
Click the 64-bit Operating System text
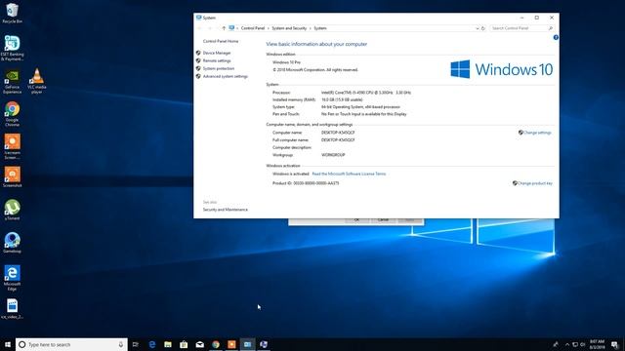point(360,106)
